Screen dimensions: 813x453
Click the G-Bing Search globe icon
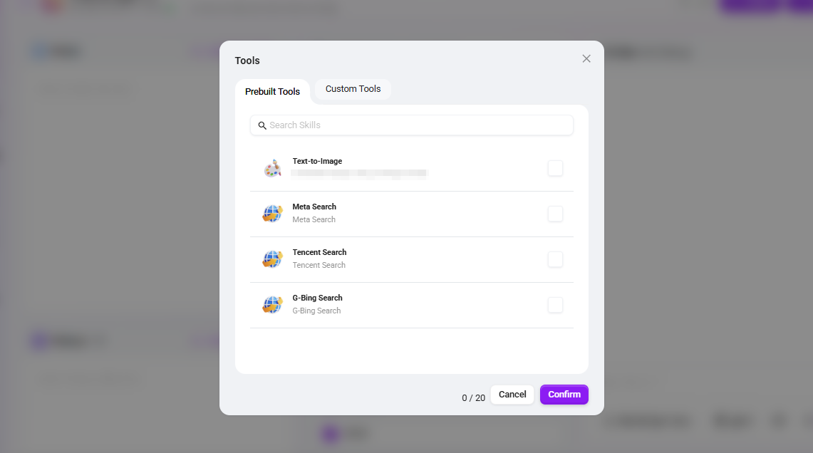tap(272, 305)
